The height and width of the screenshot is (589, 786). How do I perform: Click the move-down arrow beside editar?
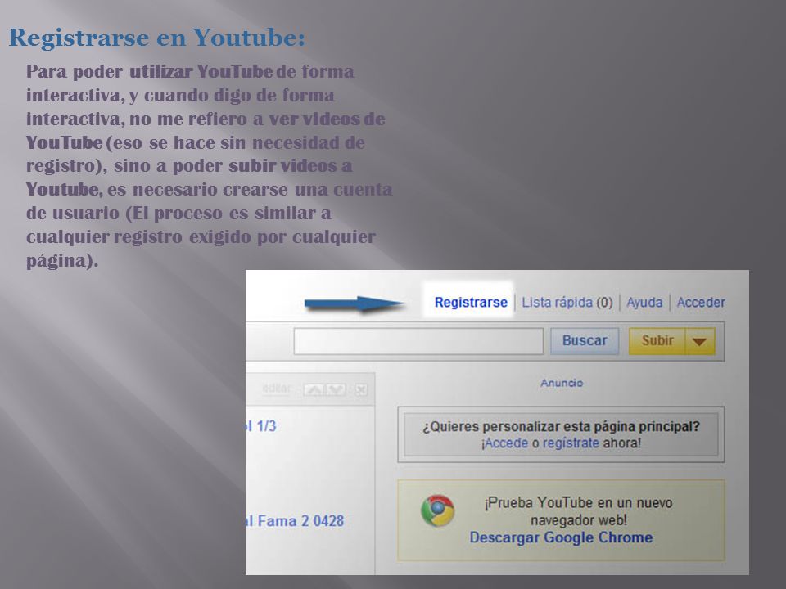point(336,389)
